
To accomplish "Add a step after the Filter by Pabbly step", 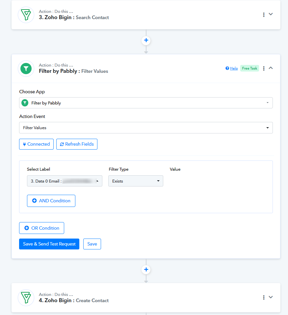I will 146,270.
